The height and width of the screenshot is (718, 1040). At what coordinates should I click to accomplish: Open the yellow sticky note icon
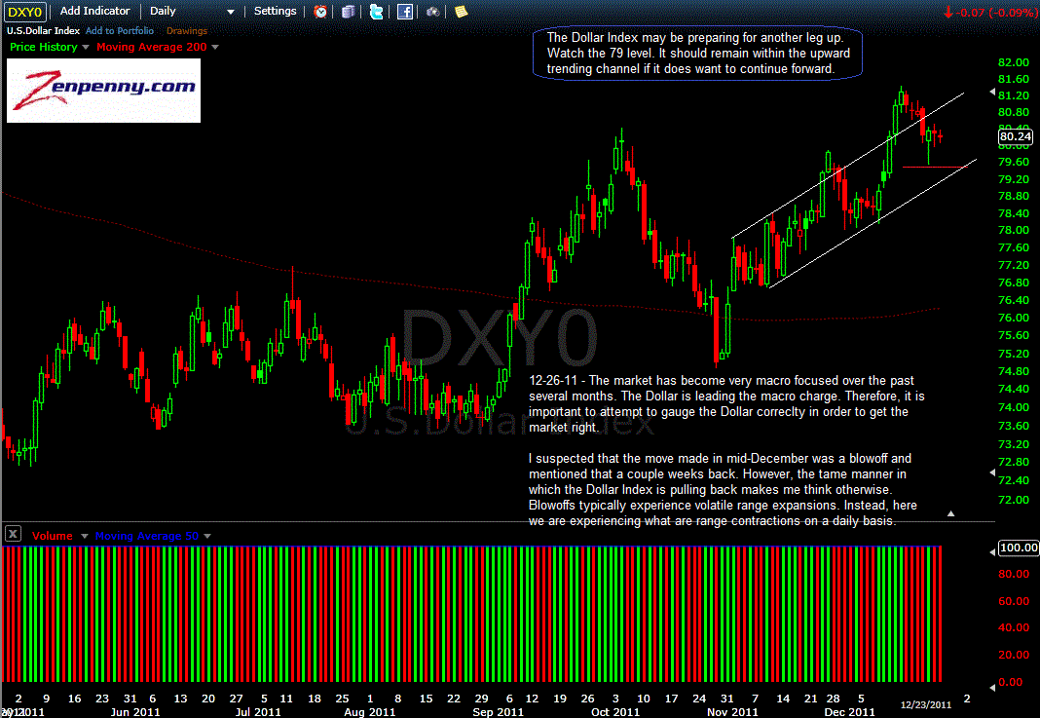(x=461, y=12)
